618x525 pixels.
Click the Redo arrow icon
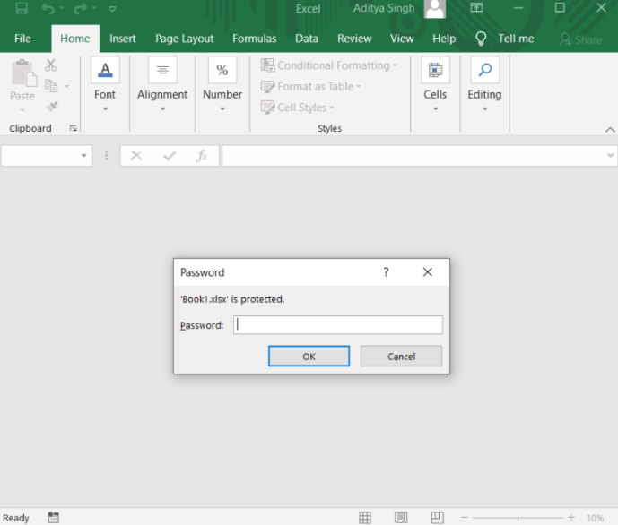(x=80, y=8)
